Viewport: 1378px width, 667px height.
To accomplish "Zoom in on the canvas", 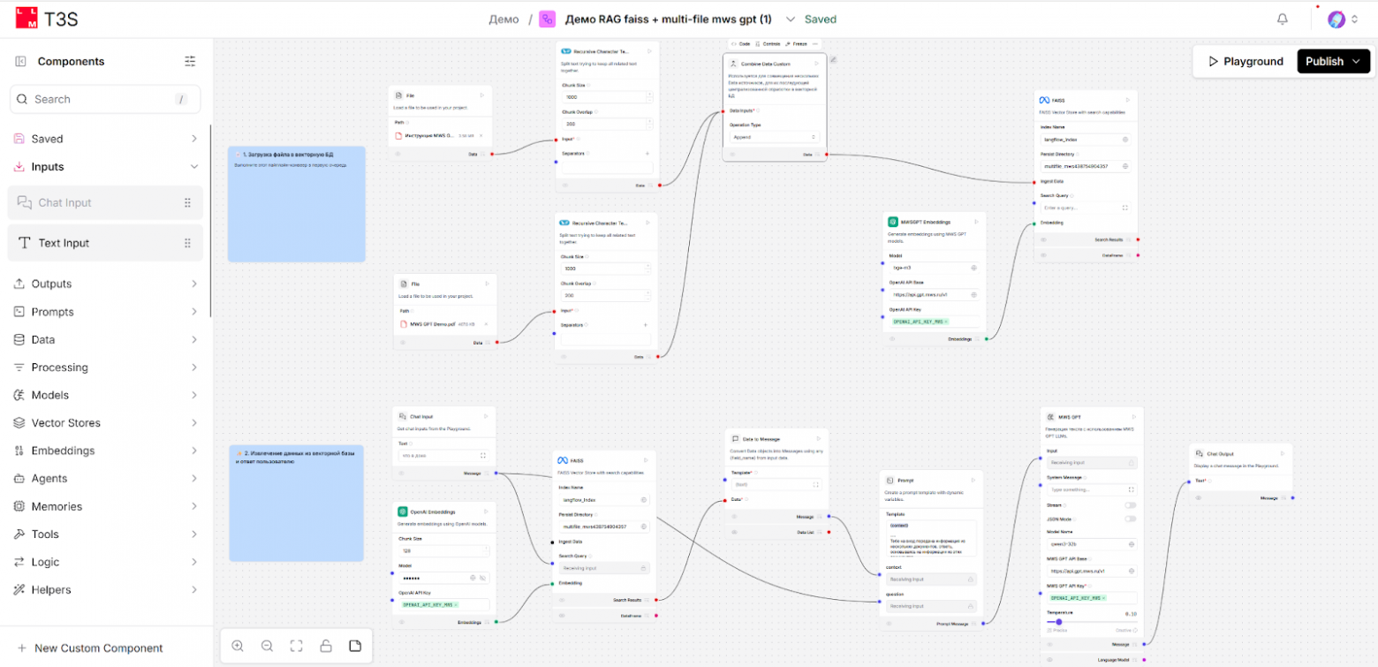I will (x=238, y=646).
